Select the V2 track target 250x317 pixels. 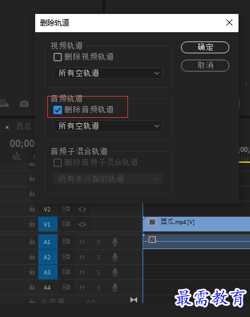pos(47,209)
